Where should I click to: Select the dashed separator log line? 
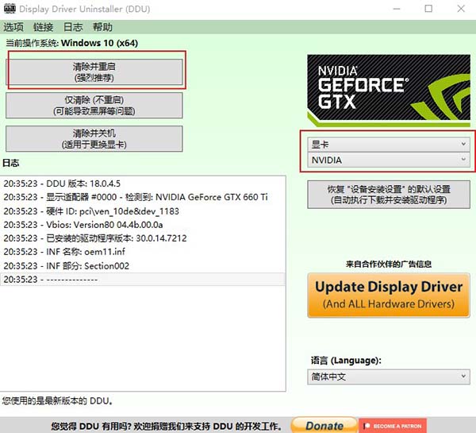click(x=143, y=280)
